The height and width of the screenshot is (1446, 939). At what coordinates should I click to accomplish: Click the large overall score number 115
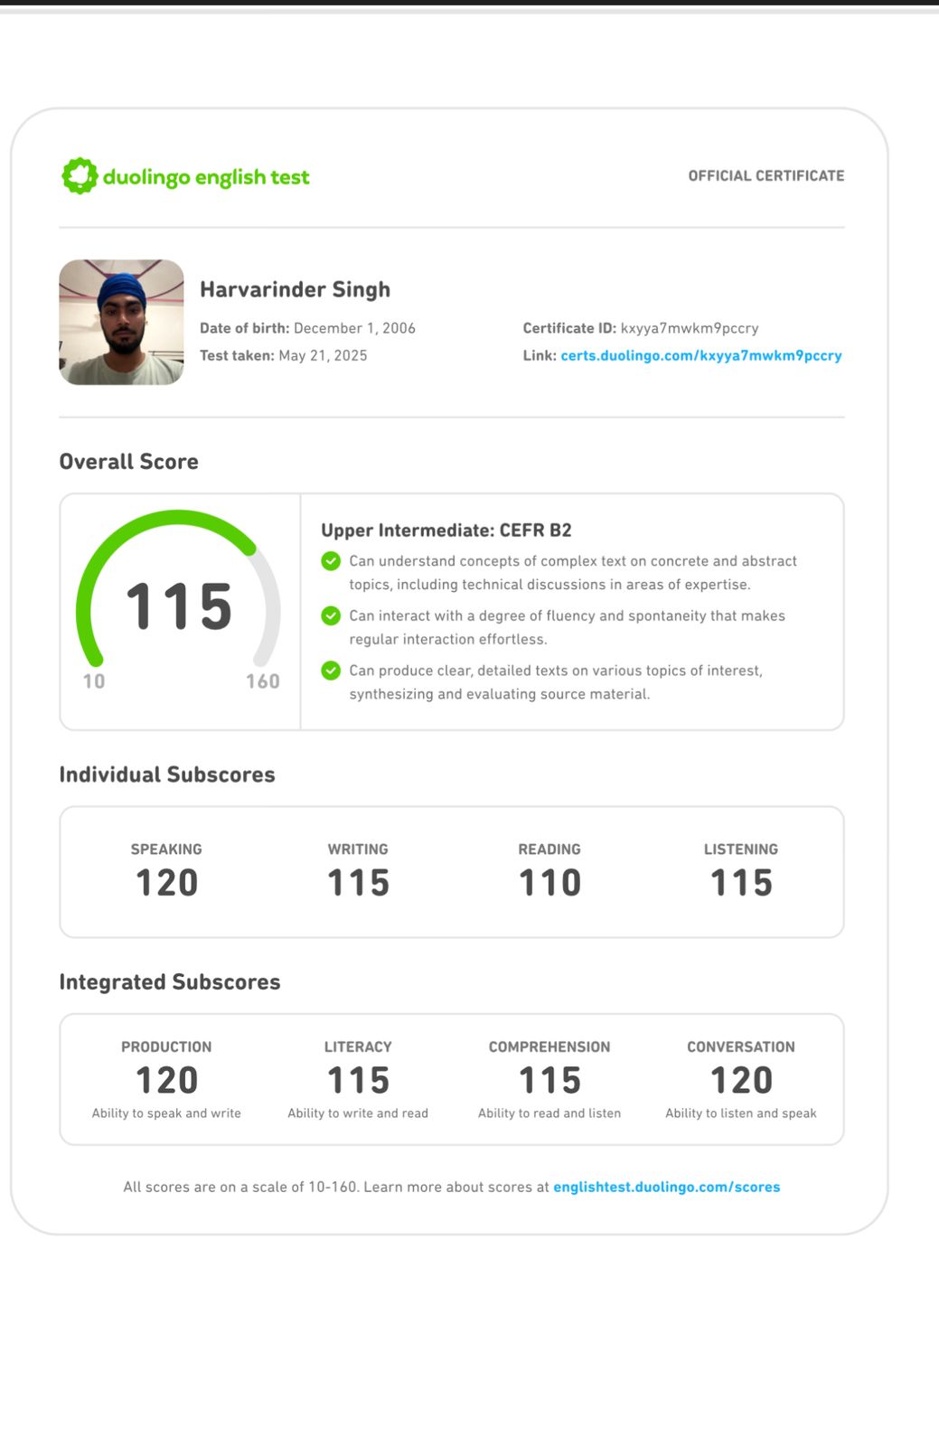click(179, 606)
